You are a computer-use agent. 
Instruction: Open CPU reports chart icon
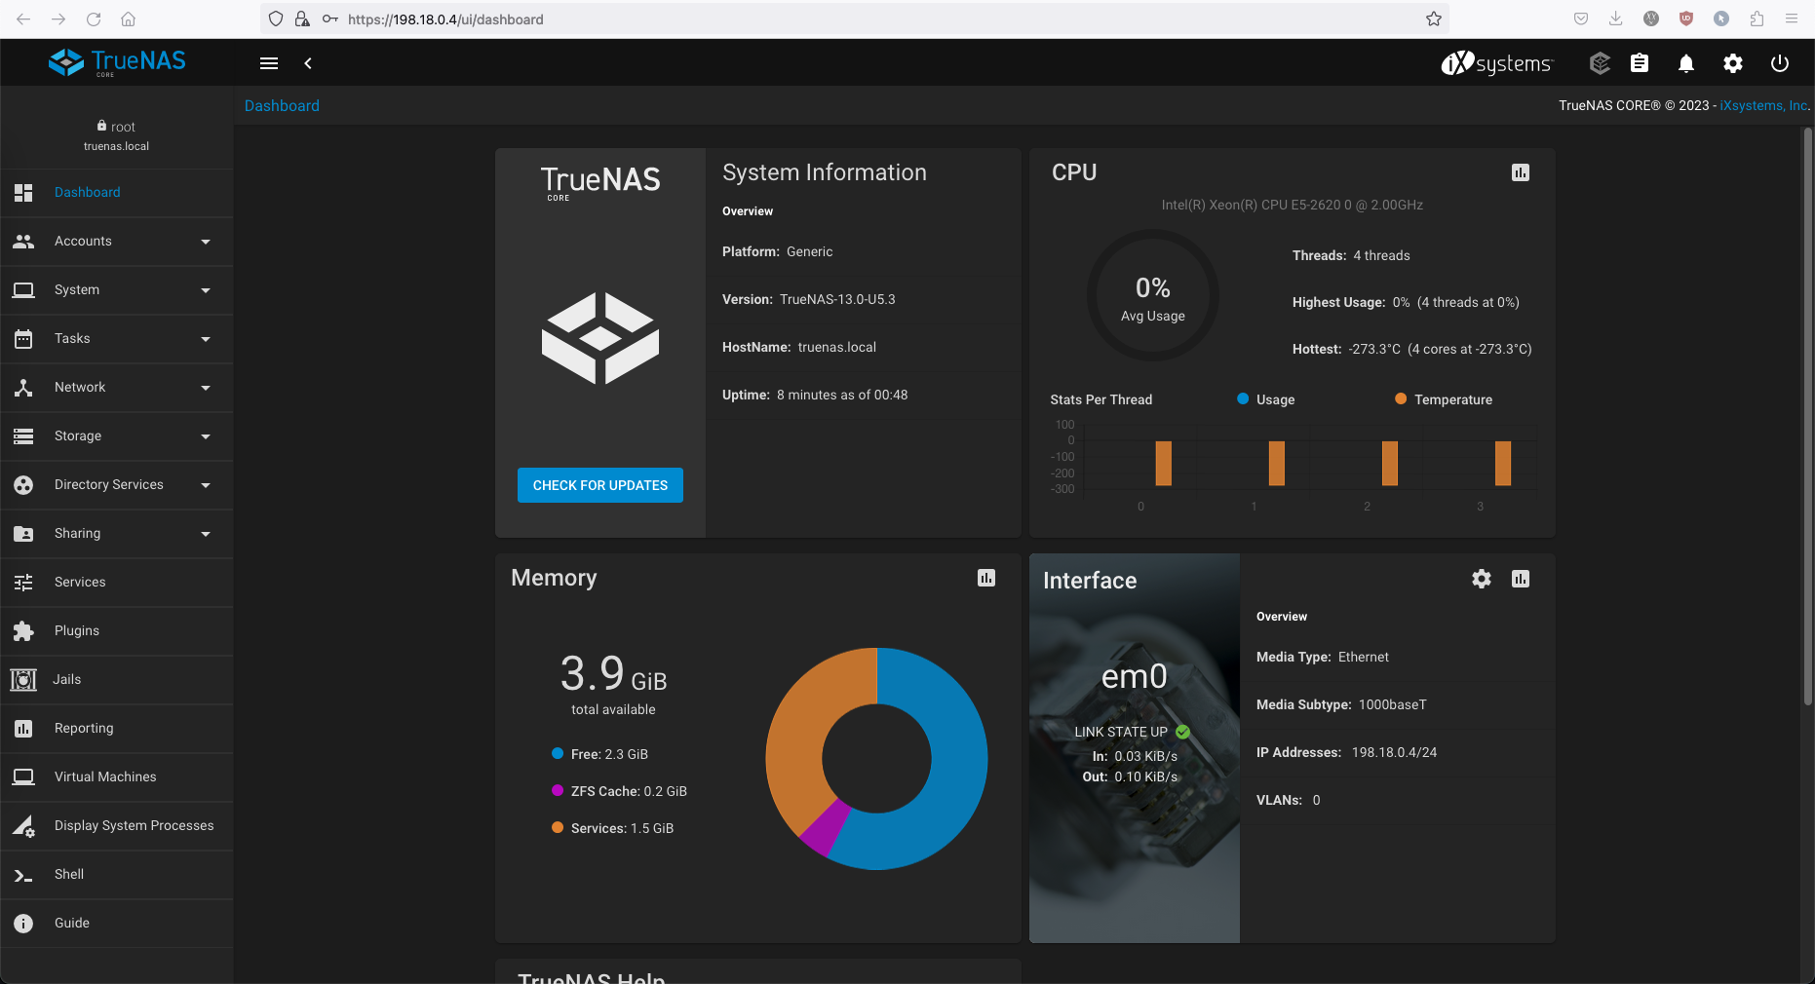tap(1520, 172)
